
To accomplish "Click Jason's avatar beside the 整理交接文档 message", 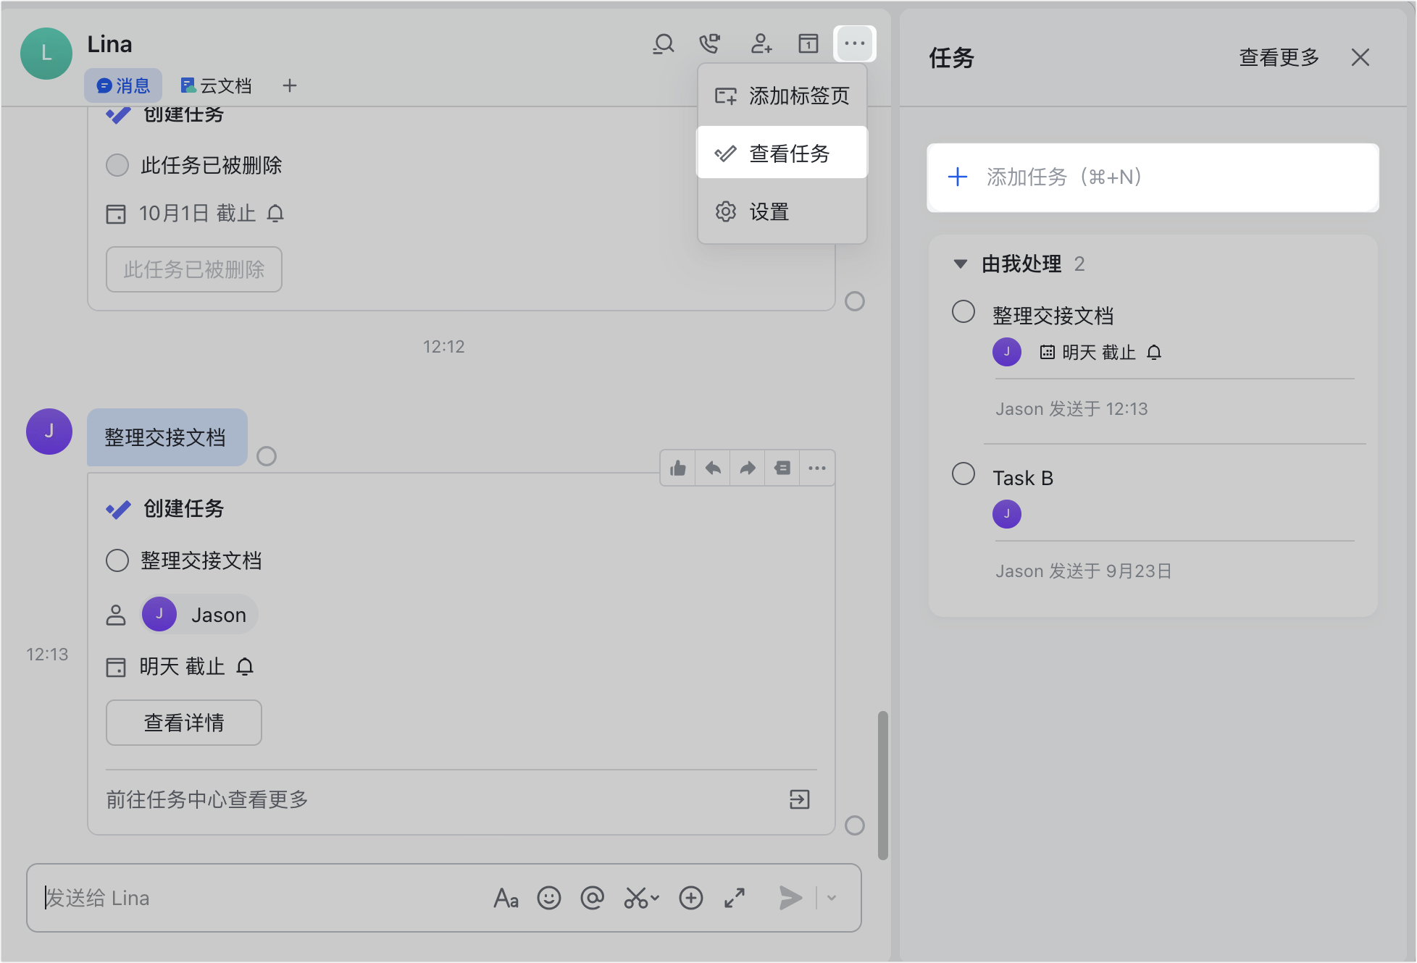I will click(49, 432).
